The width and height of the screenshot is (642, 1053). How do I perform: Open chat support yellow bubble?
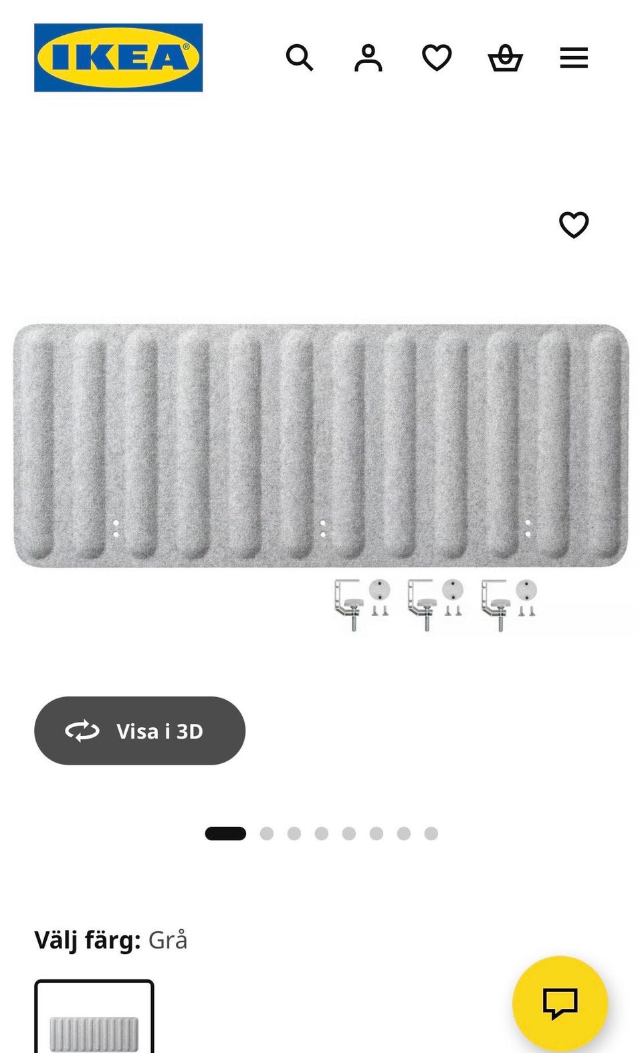coord(560,1003)
